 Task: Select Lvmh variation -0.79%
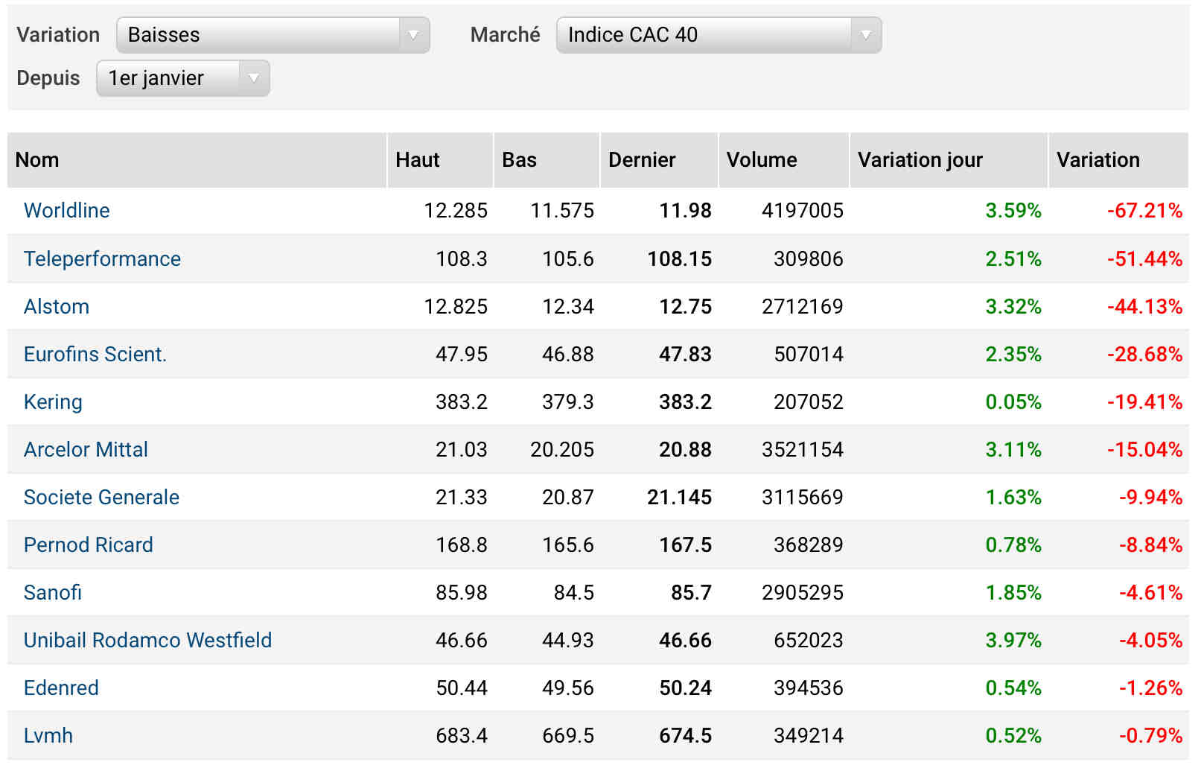coord(1150,735)
